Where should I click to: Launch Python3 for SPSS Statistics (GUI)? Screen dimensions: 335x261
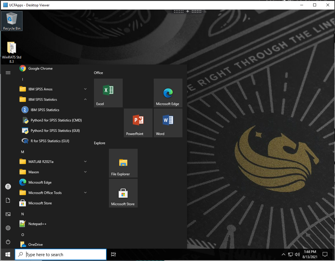[53, 131]
